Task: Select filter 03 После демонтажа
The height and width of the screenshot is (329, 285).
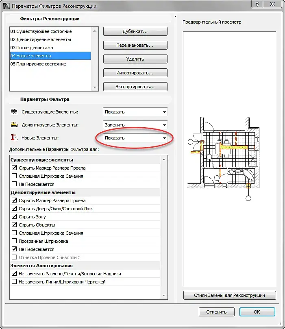Action: [x=50, y=48]
